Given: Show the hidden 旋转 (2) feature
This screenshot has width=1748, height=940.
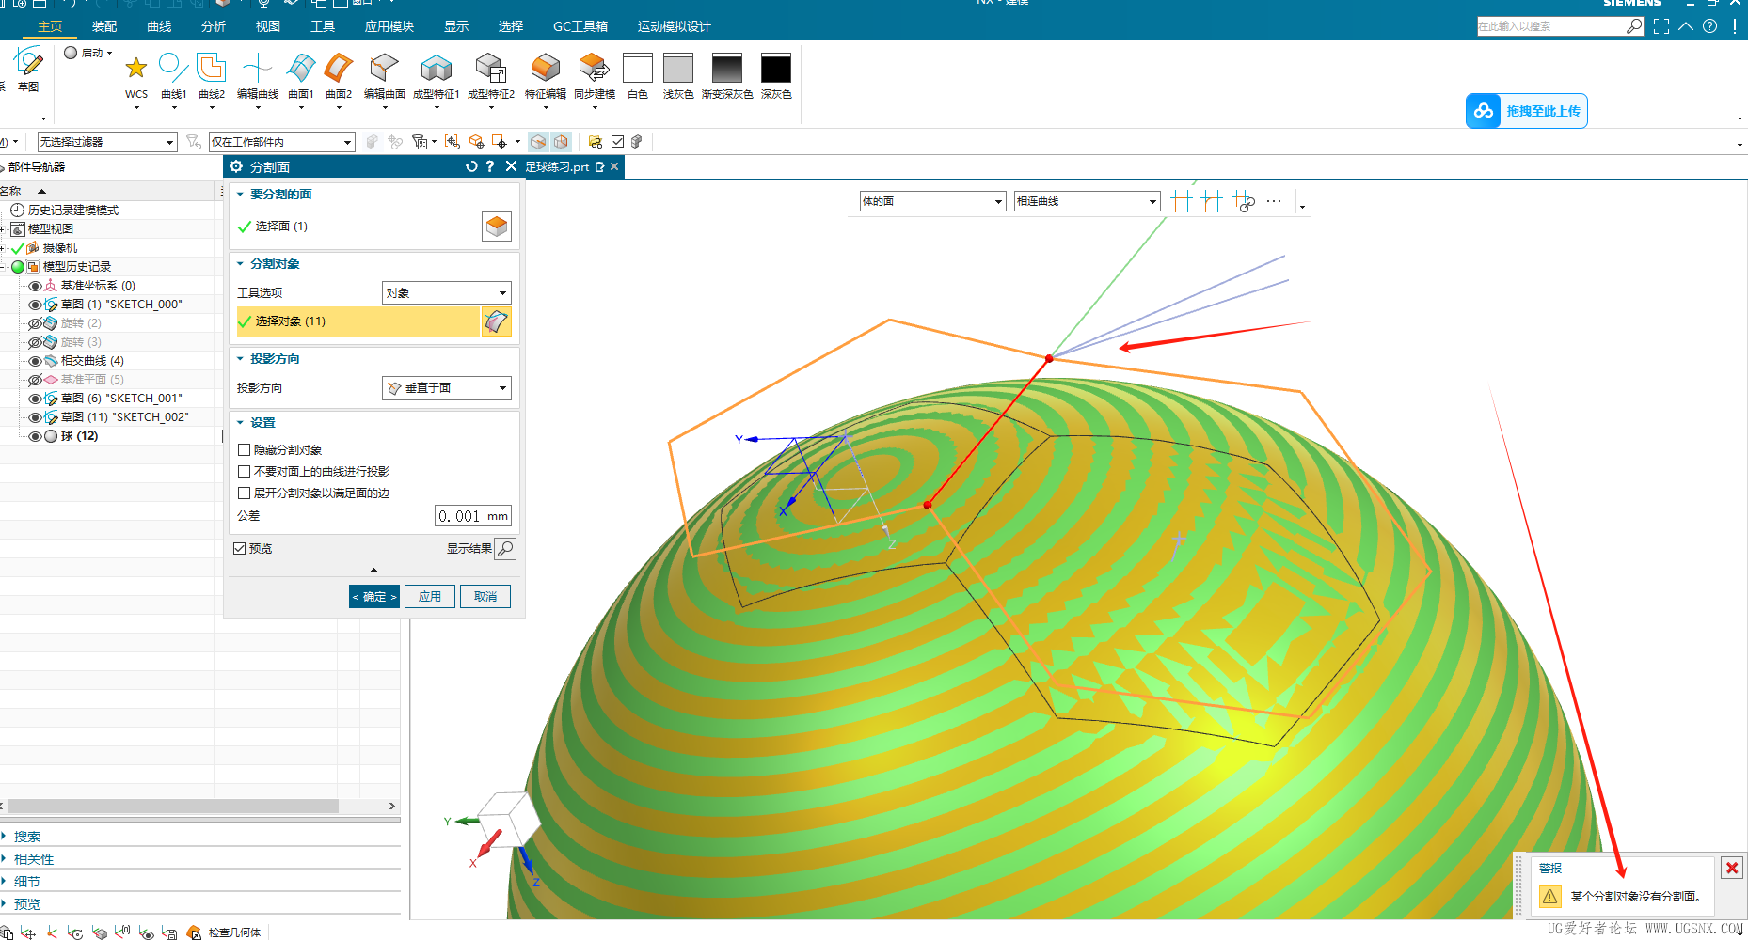Looking at the screenshot, I should coord(35,323).
